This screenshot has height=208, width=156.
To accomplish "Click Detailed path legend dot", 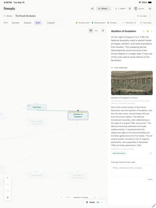I will 93,23.
